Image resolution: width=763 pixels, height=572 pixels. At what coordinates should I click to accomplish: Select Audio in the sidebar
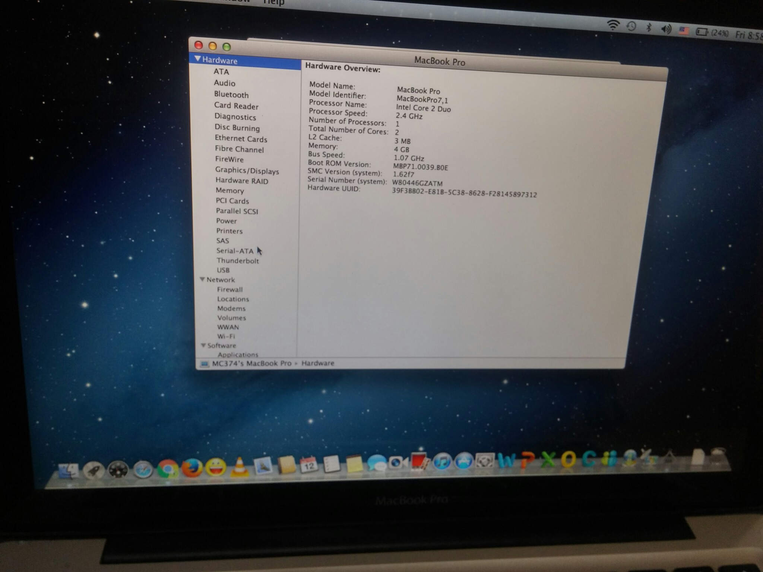pyautogui.click(x=224, y=83)
